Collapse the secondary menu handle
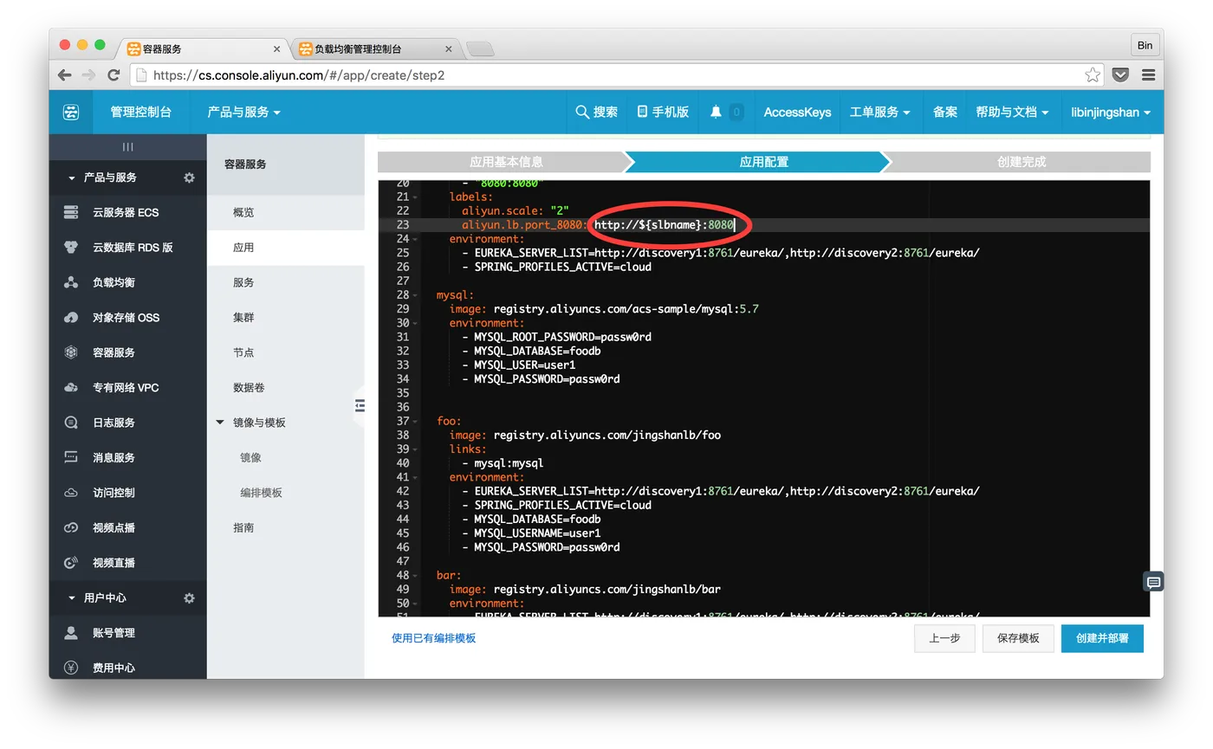 click(360, 405)
